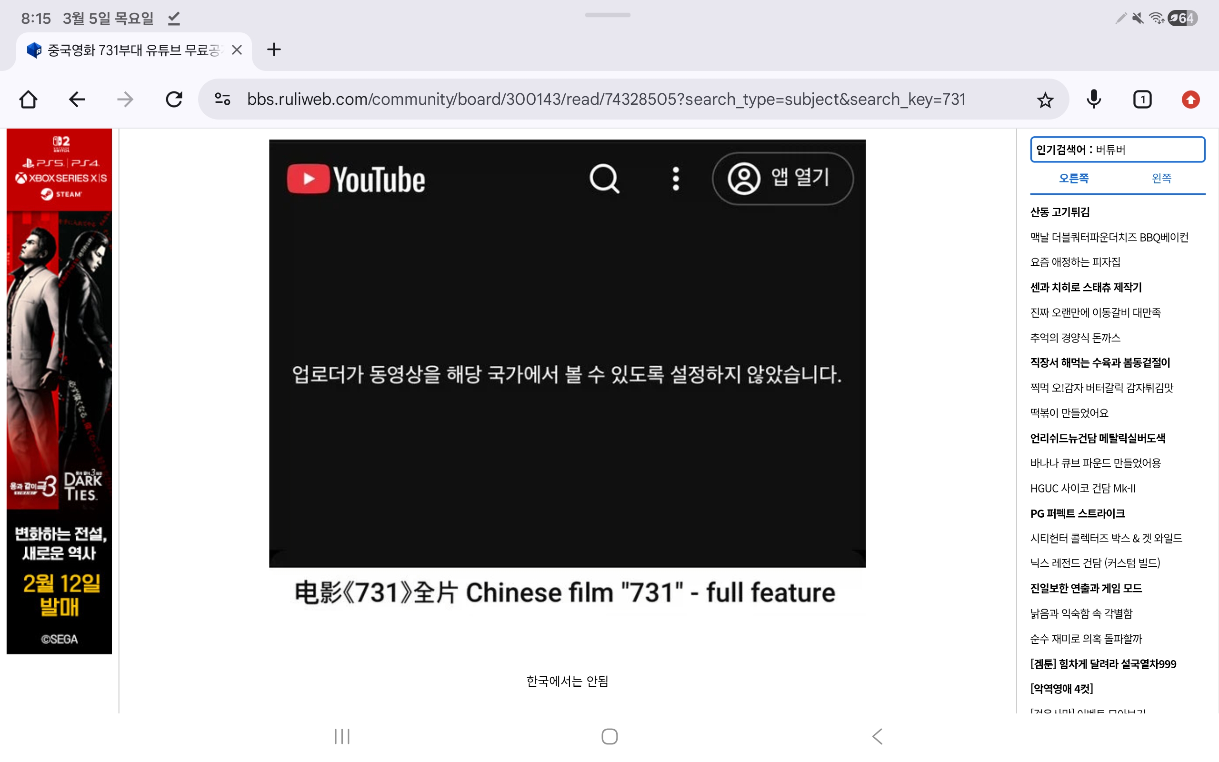Tap the microphone voice search icon
1219x762 pixels.
(x=1094, y=99)
